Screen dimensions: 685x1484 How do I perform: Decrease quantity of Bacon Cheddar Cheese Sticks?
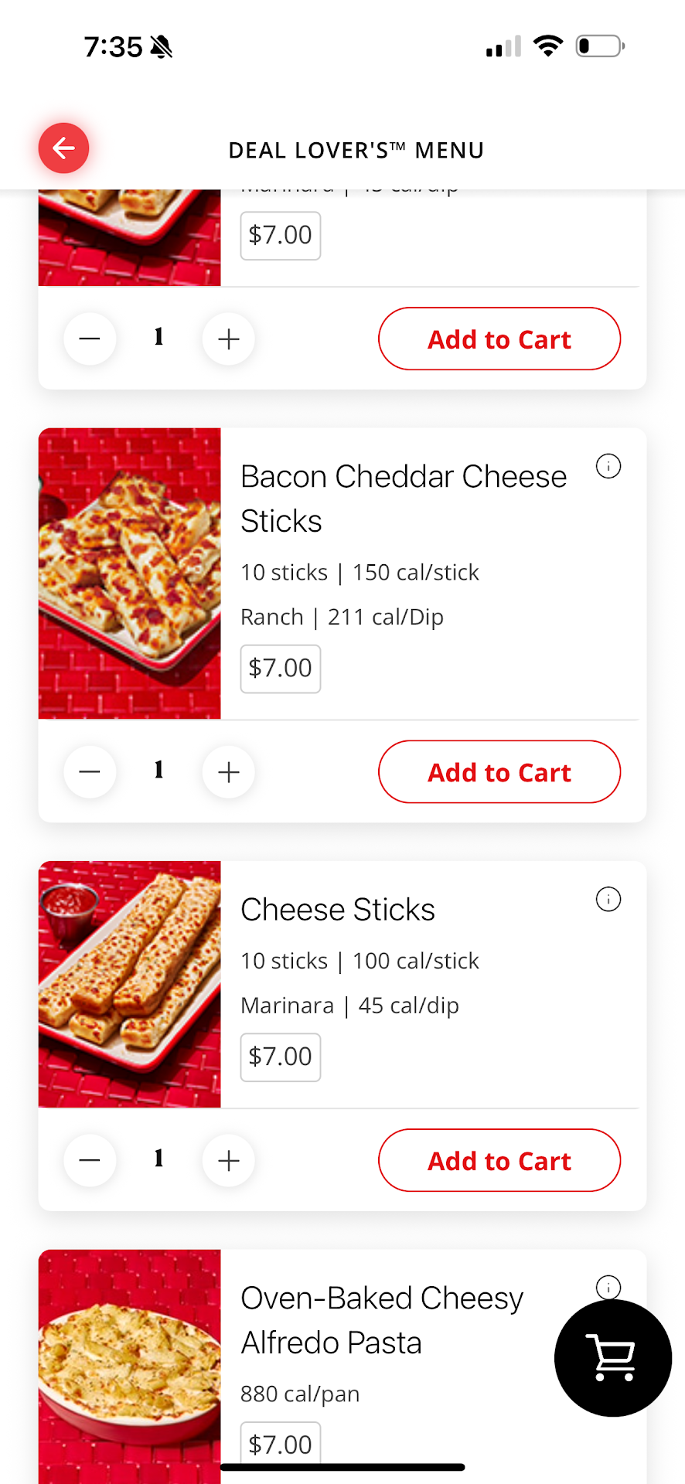pyautogui.click(x=90, y=772)
